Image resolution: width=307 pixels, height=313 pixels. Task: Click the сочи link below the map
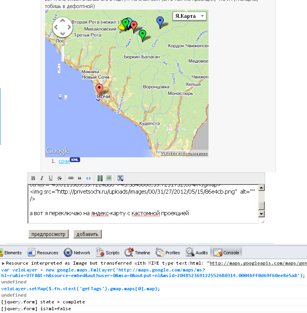click(64, 161)
